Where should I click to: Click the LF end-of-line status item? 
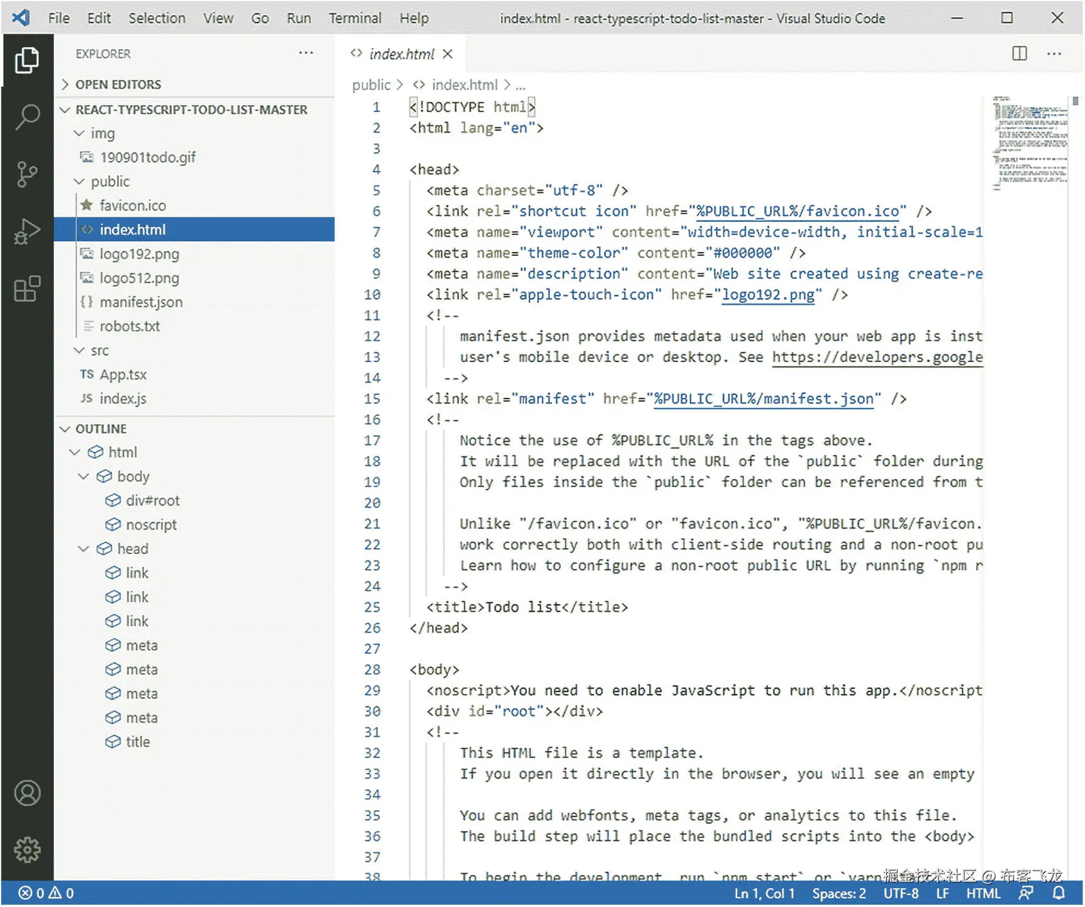coord(942,893)
